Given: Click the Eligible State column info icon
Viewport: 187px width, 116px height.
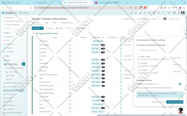Looking at the screenshot, I should (103, 37).
